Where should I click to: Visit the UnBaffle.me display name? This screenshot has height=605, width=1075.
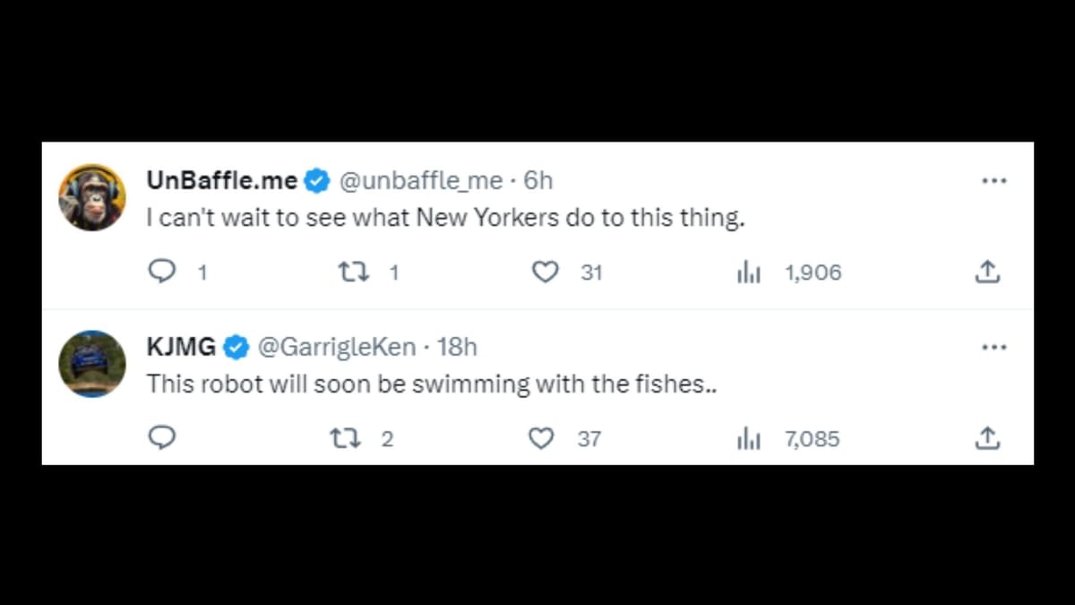coord(221,180)
